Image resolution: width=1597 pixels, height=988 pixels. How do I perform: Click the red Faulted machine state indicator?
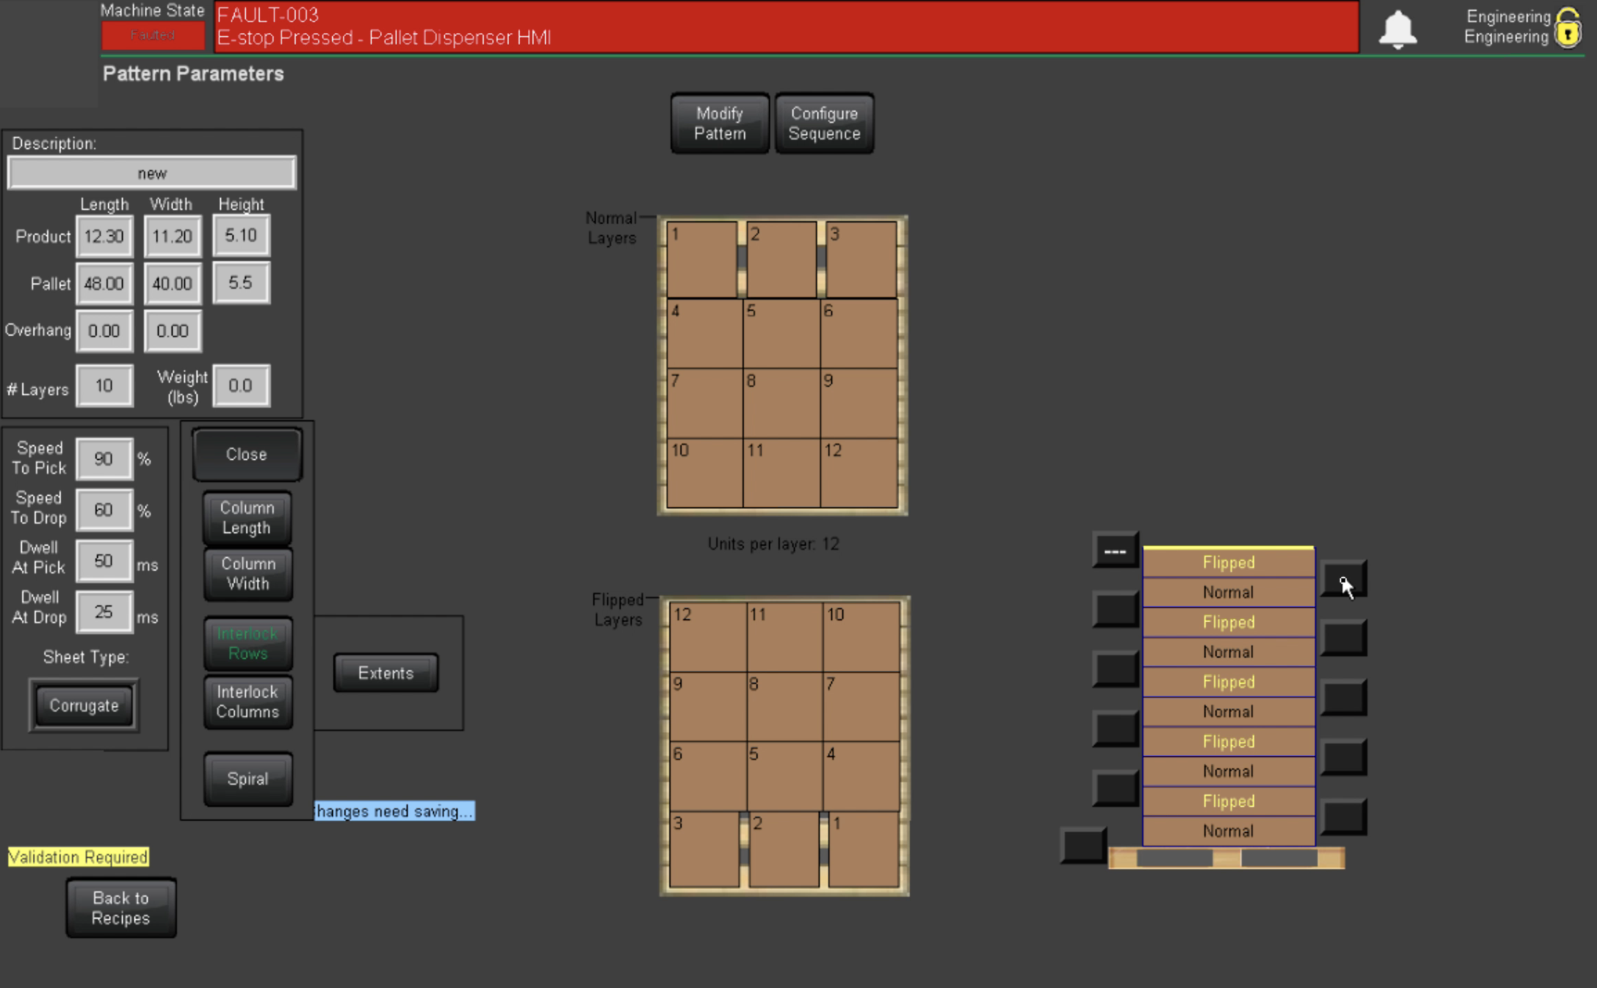click(x=153, y=35)
